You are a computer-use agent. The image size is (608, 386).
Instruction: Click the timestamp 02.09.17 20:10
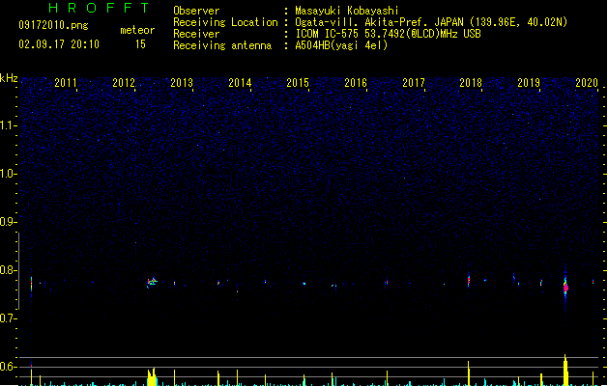coord(59,44)
